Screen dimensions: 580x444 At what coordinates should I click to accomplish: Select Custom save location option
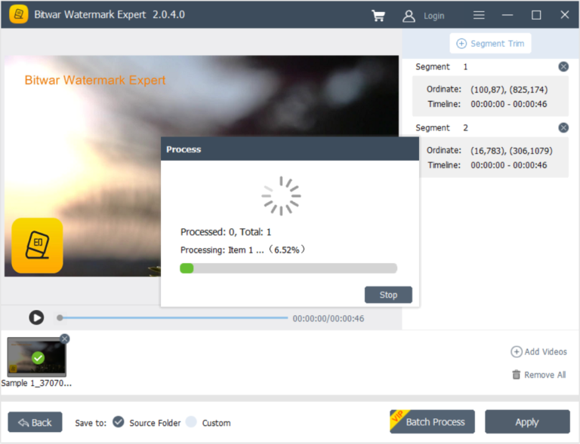tap(191, 422)
